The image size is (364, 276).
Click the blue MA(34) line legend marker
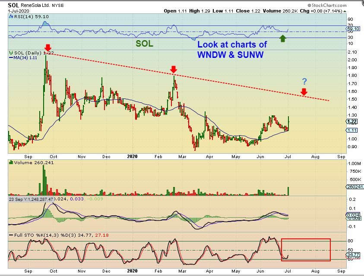11,57
